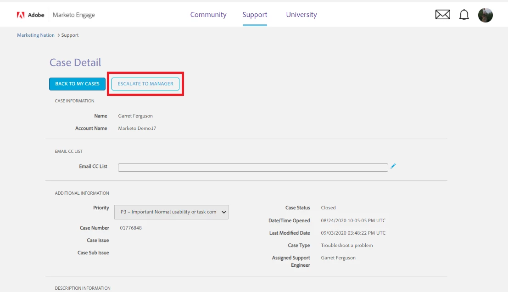Click the Description Information section label

tap(83, 288)
